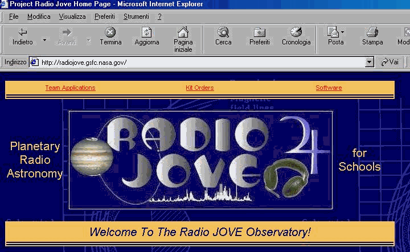The height and width of the screenshot is (252, 410).
Task: Go to Pagina iniziale home icon
Action: [183, 32]
